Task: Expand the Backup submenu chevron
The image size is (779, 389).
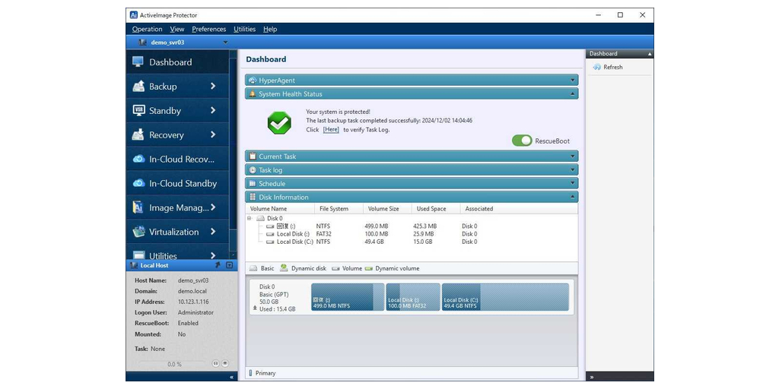Action: tap(213, 87)
